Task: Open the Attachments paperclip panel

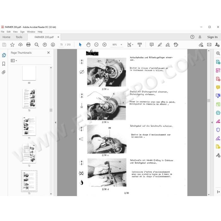Action: (4, 72)
